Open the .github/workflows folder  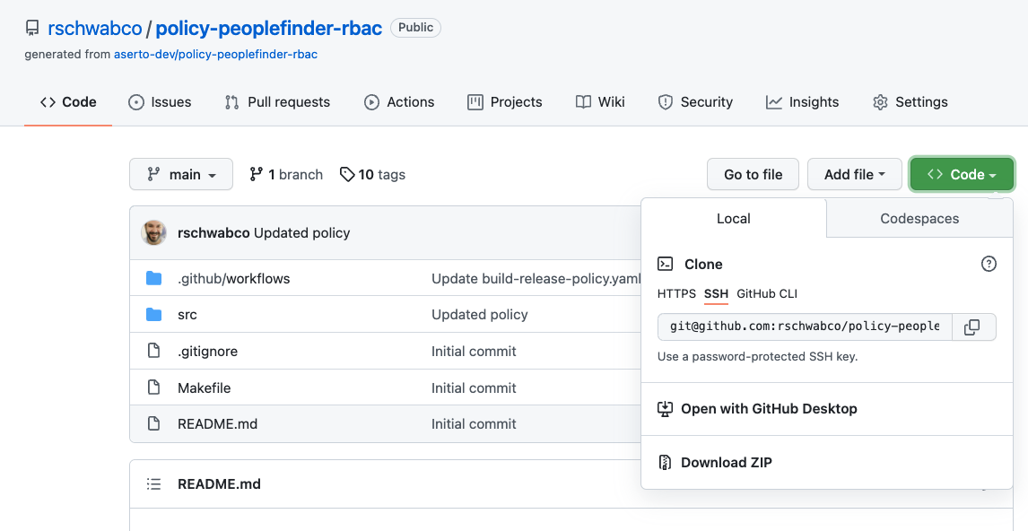click(233, 279)
